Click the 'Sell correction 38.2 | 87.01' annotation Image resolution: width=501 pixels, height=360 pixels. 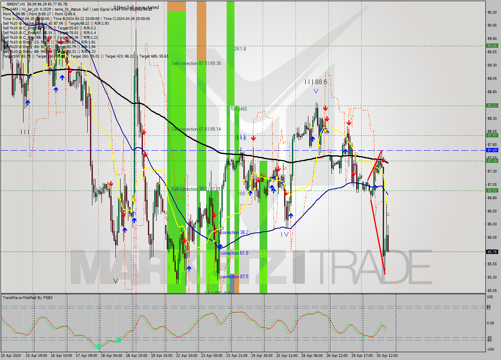pos(196,189)
